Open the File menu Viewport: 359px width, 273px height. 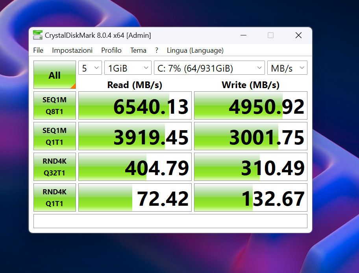[38, 50]
